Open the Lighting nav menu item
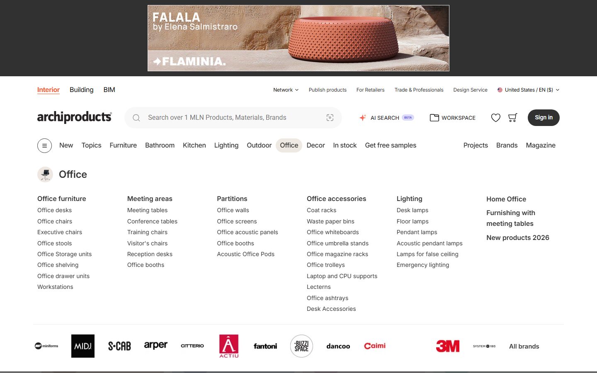 [226, 145]
